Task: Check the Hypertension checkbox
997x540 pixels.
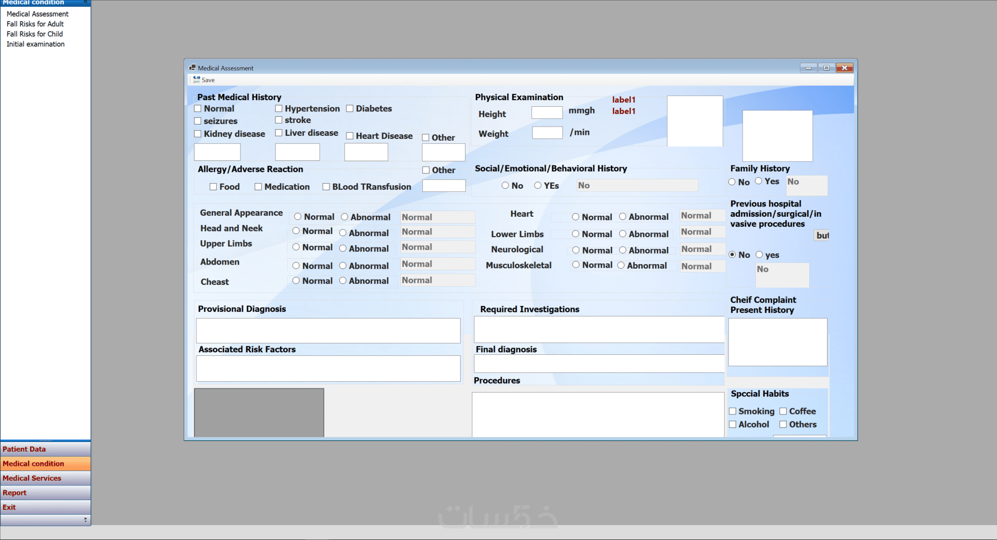Action: pyautogui.click(x=278, y=108)
